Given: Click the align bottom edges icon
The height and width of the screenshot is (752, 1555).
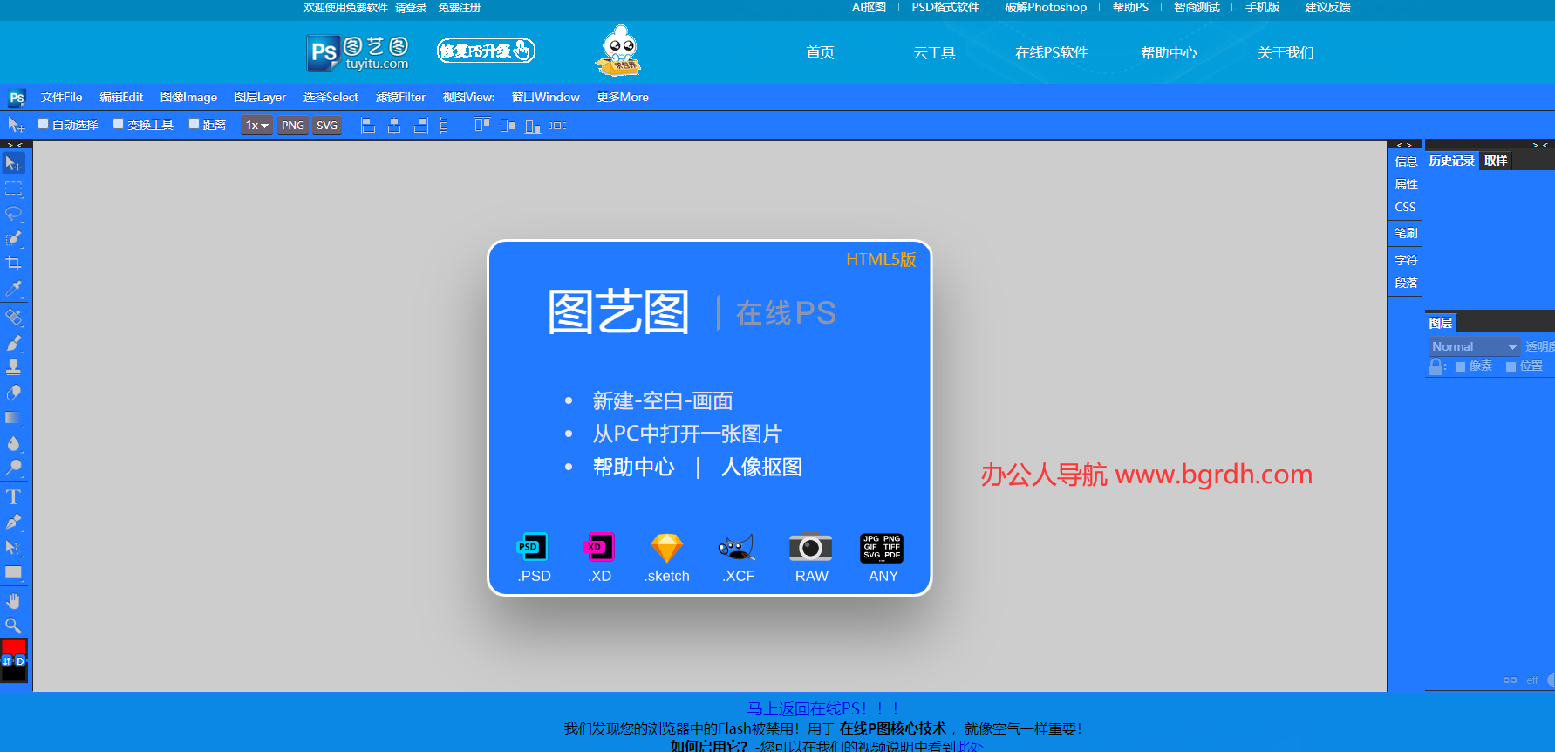Looking at the screenshot, I should click(532, 126).
